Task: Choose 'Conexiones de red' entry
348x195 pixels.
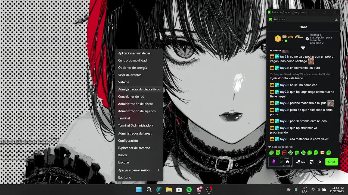Action: pos(139,97)
